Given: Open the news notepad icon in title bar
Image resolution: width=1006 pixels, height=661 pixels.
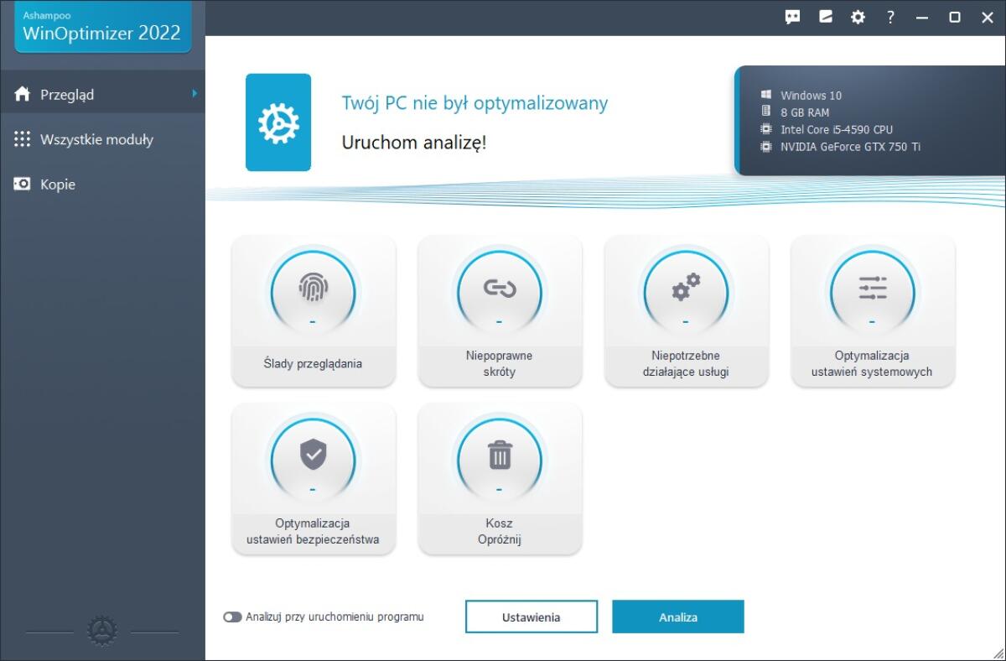Looking at the screenshot, I should [825, 17].
